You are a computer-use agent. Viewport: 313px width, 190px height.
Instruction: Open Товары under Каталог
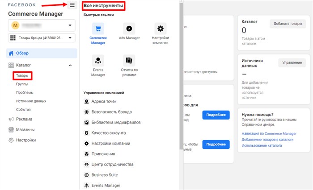pos(22,76)
